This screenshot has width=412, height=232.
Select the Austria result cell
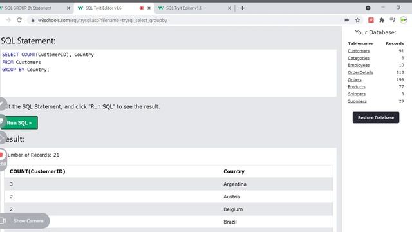tap(232, 197)
